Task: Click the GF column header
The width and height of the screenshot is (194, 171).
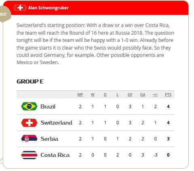Action: pyautogui.click(x=130, y=95)
